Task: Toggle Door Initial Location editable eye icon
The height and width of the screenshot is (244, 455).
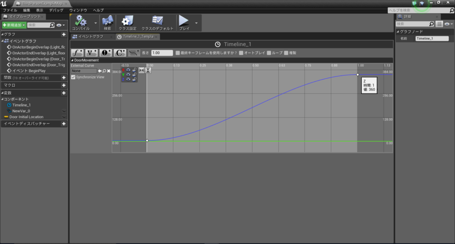Action: [64, 117]
